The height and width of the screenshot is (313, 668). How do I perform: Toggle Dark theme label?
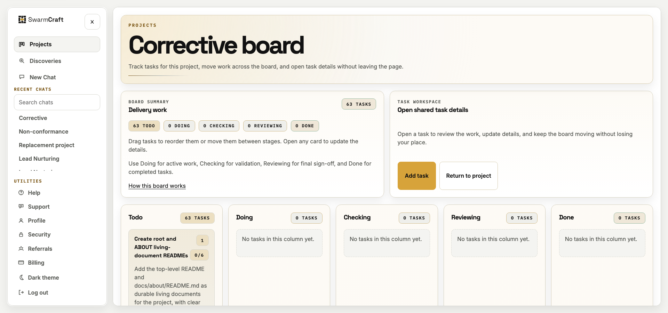point(43,278)
